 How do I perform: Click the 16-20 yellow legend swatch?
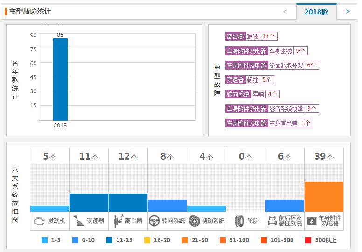tap(147, 240)
